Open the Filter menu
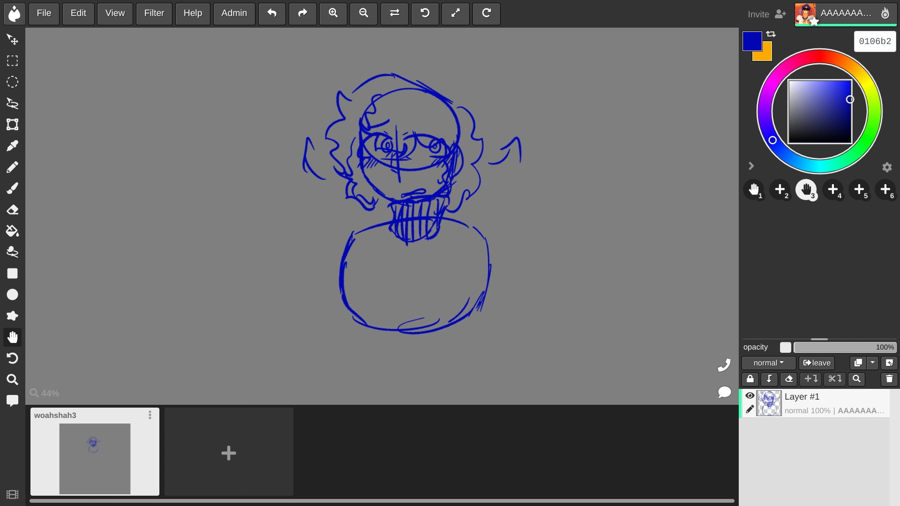The image size is (900, 506). point(154,13)
